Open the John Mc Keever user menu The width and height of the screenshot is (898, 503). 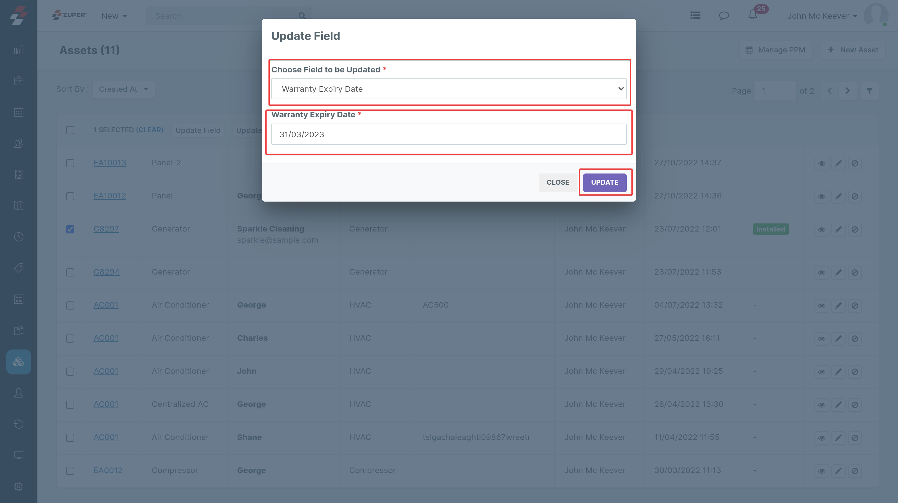pyautogui.click(x=822, y=16)
